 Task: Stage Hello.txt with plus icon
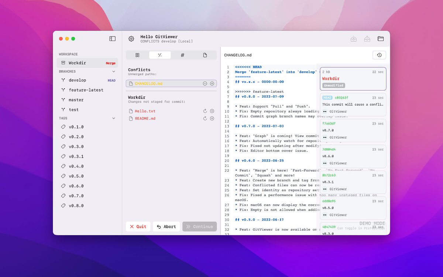(x=212, y=111)
